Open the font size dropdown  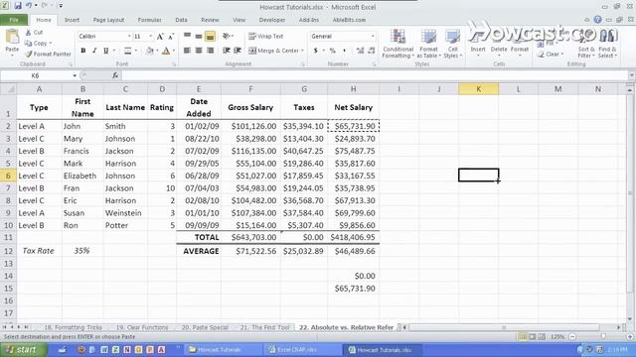point(150,37)
